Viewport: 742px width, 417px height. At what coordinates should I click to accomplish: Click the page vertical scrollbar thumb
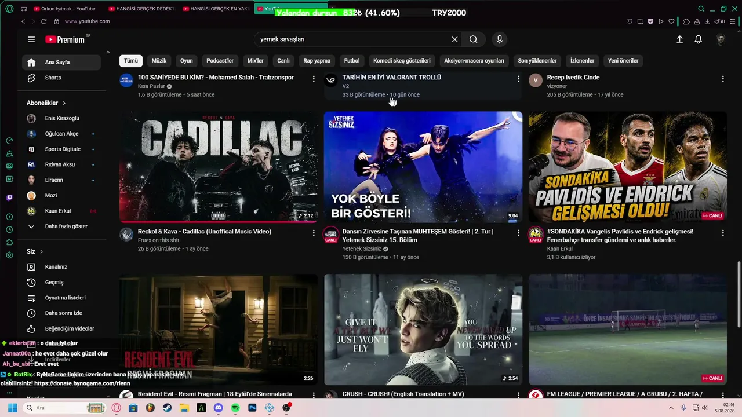[739, 294]
